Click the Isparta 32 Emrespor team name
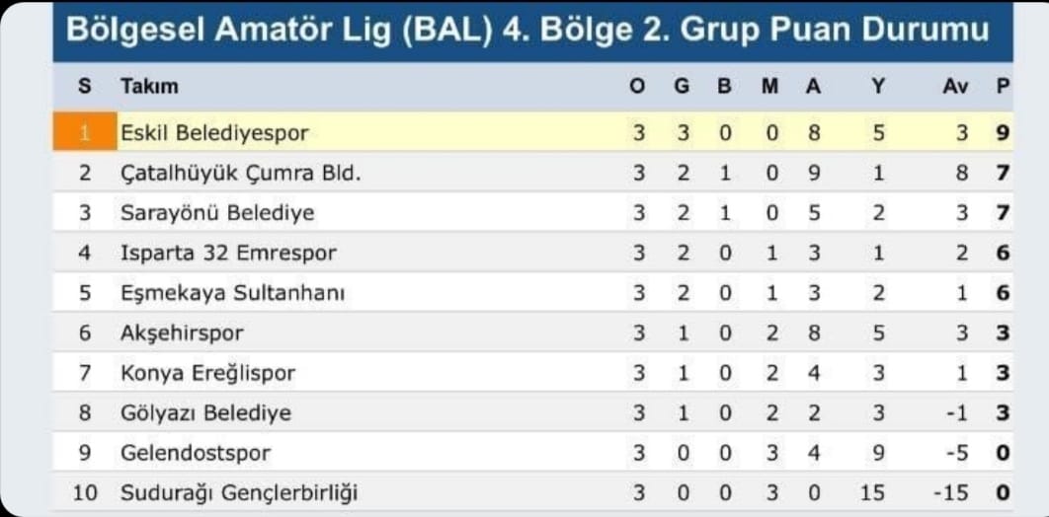Screen dimensions: 1049x517 tap(228, 253)
